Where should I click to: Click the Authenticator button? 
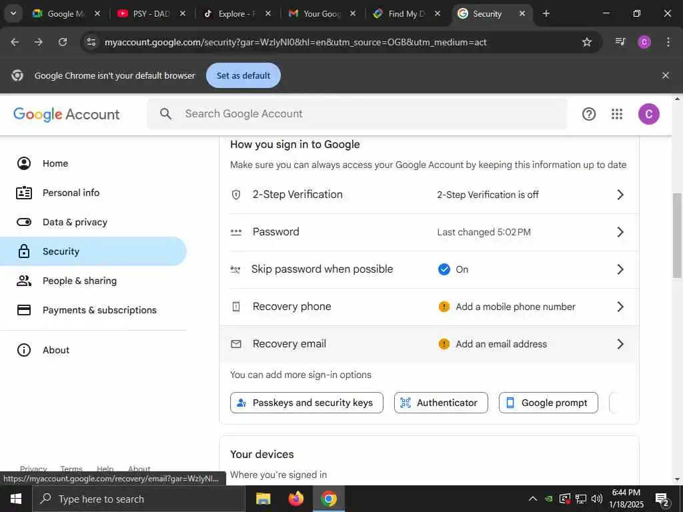click(x=441, y=403)
